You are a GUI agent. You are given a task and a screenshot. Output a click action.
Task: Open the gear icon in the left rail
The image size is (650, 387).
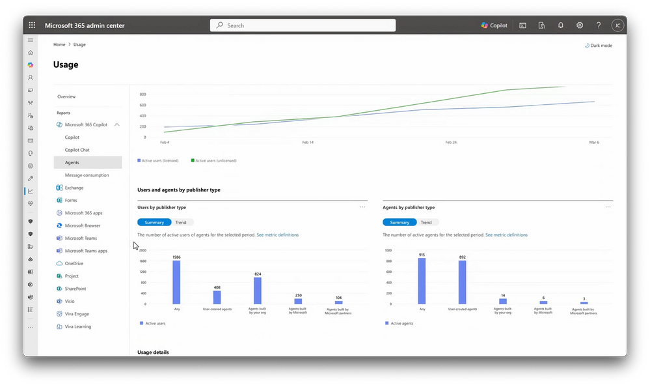31,166
